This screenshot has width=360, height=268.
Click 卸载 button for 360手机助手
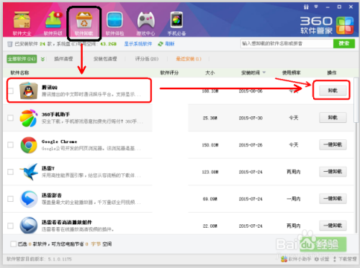333,118
